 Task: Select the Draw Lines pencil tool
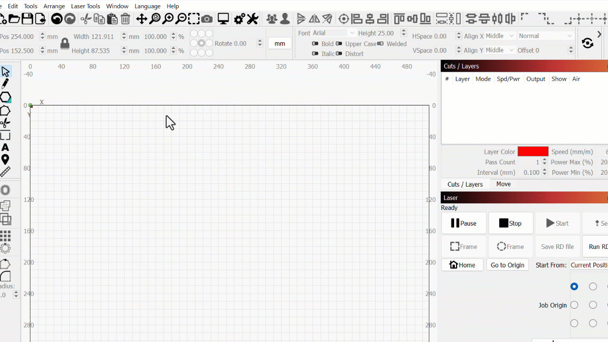tap(5, 84)
